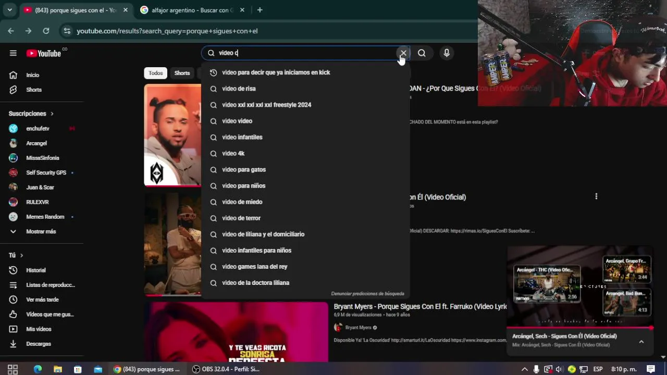Focus the browser address bar URL
This screenshot has width=667, height=375.
[167, 31]
